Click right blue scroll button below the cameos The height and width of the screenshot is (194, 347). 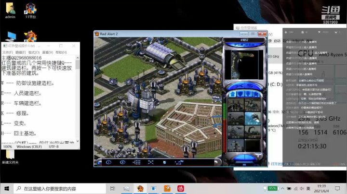pos(250,158)
